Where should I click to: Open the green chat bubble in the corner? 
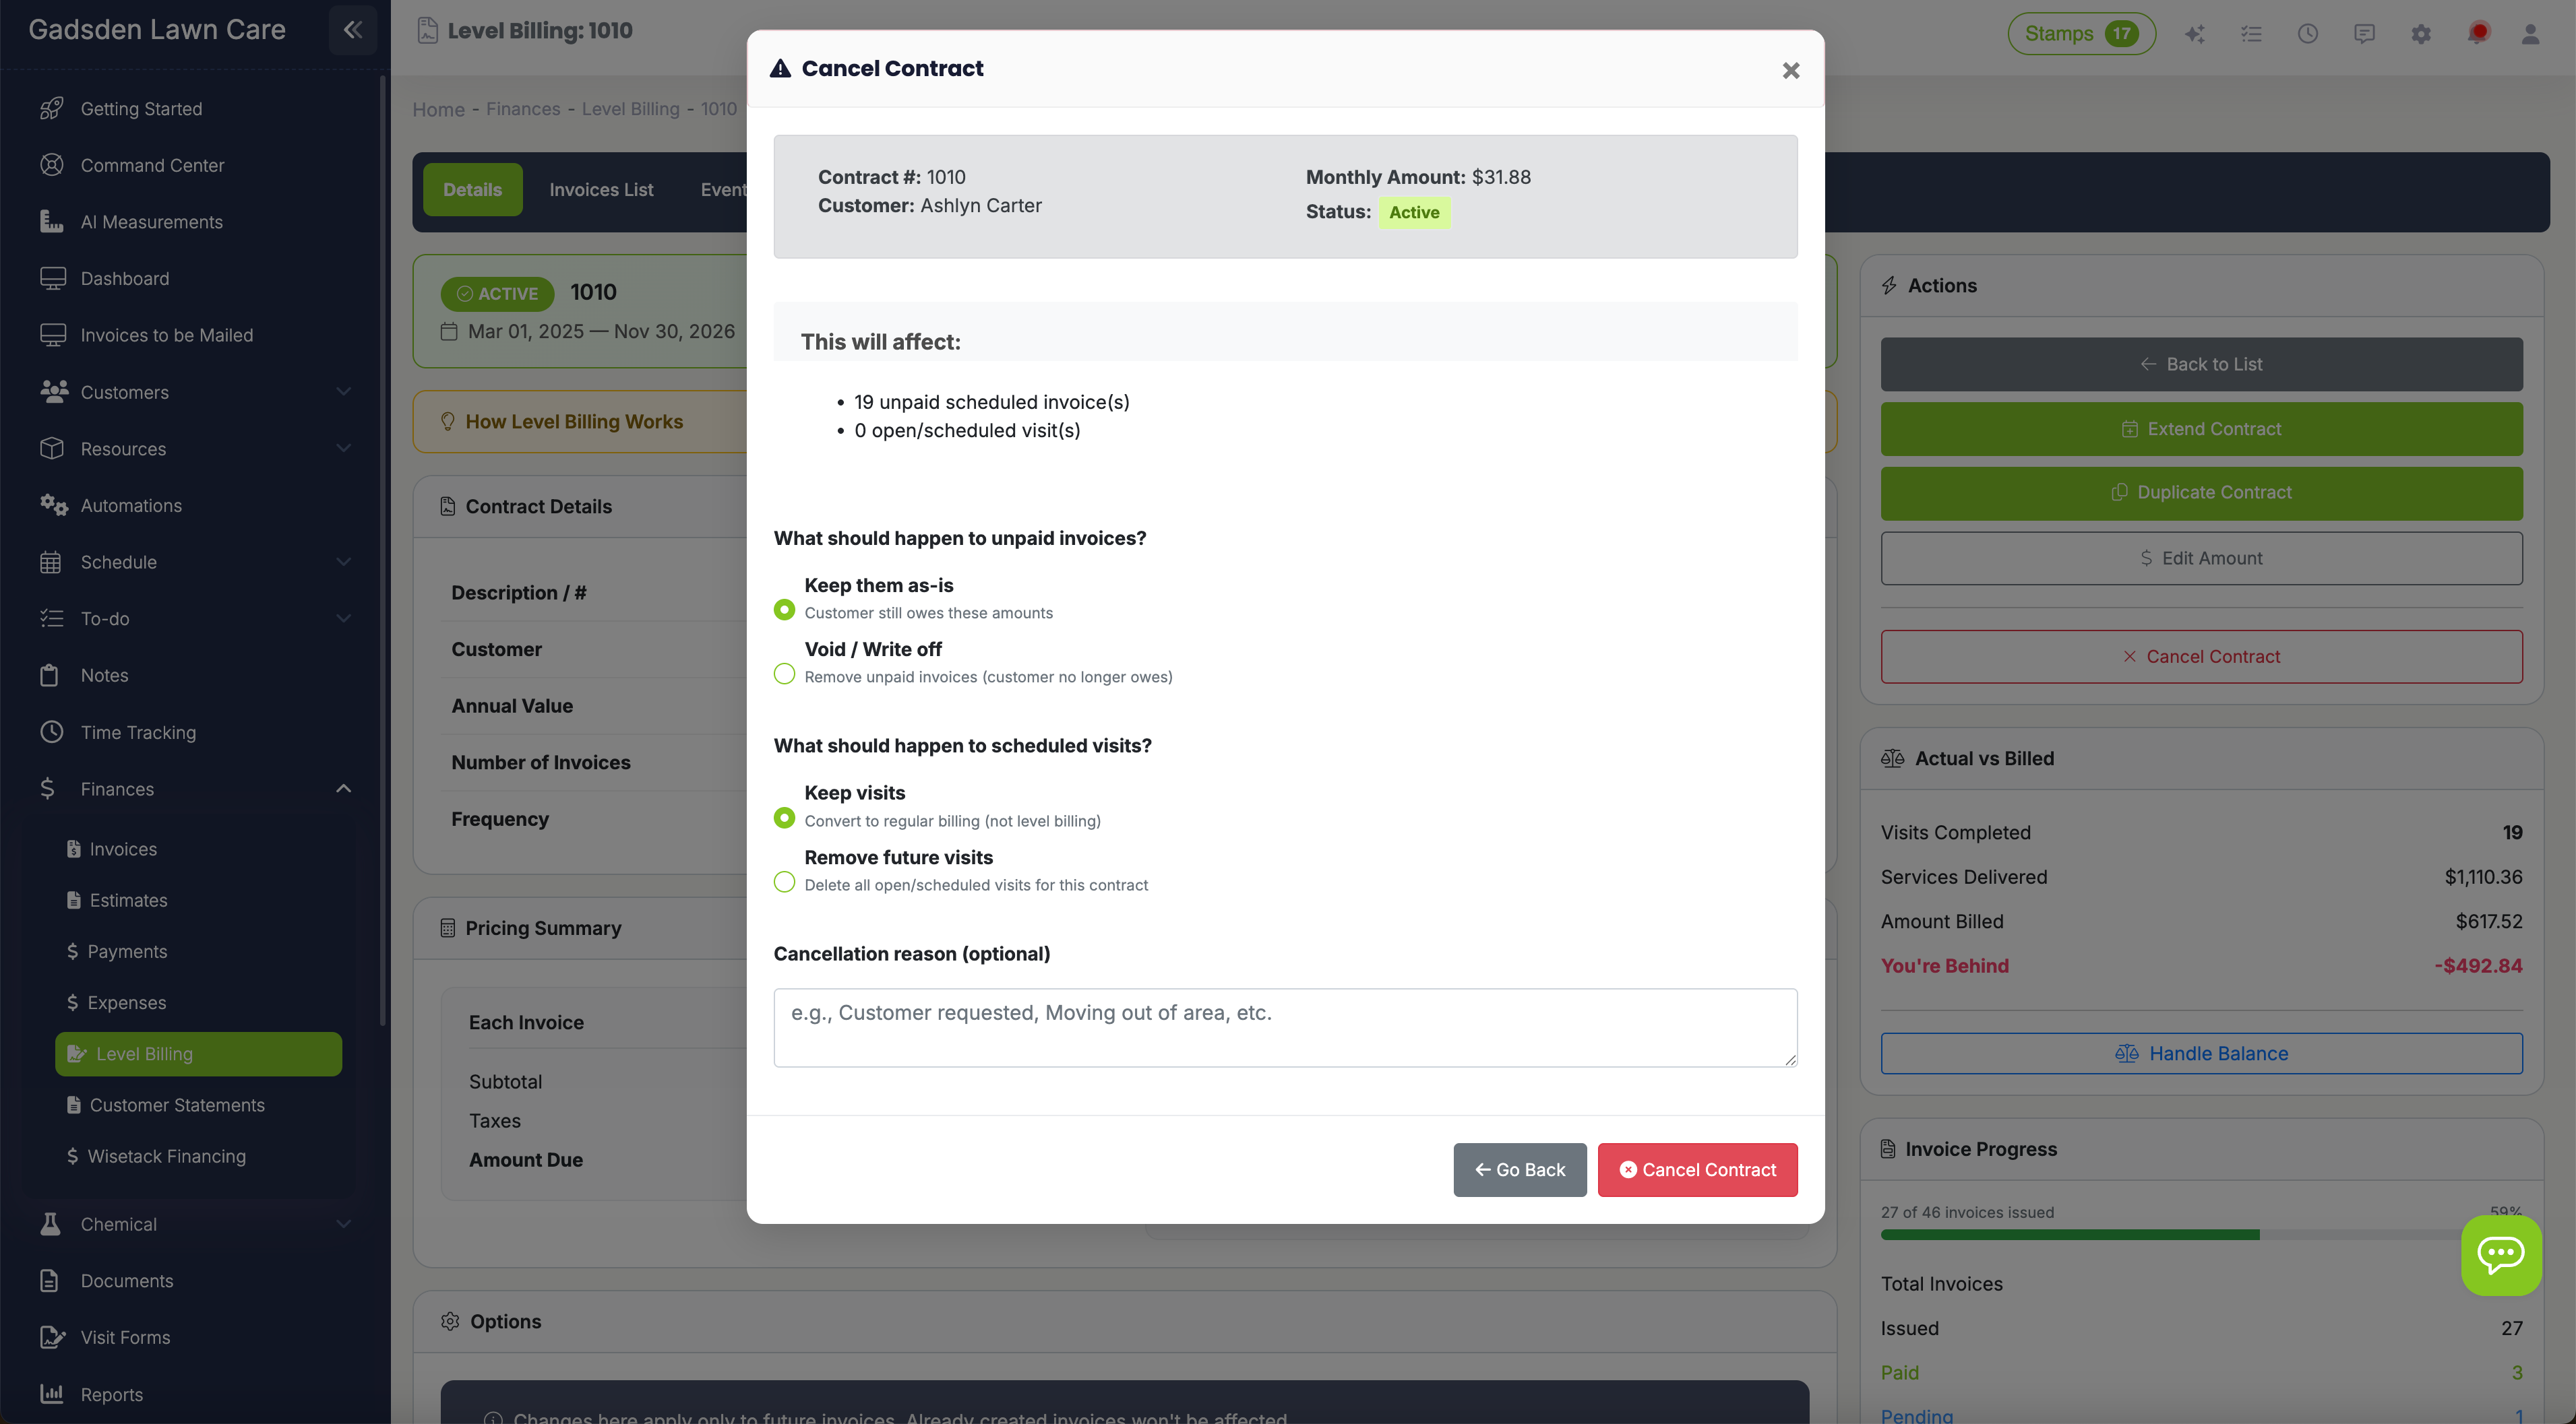[x=2502, y=1255]
